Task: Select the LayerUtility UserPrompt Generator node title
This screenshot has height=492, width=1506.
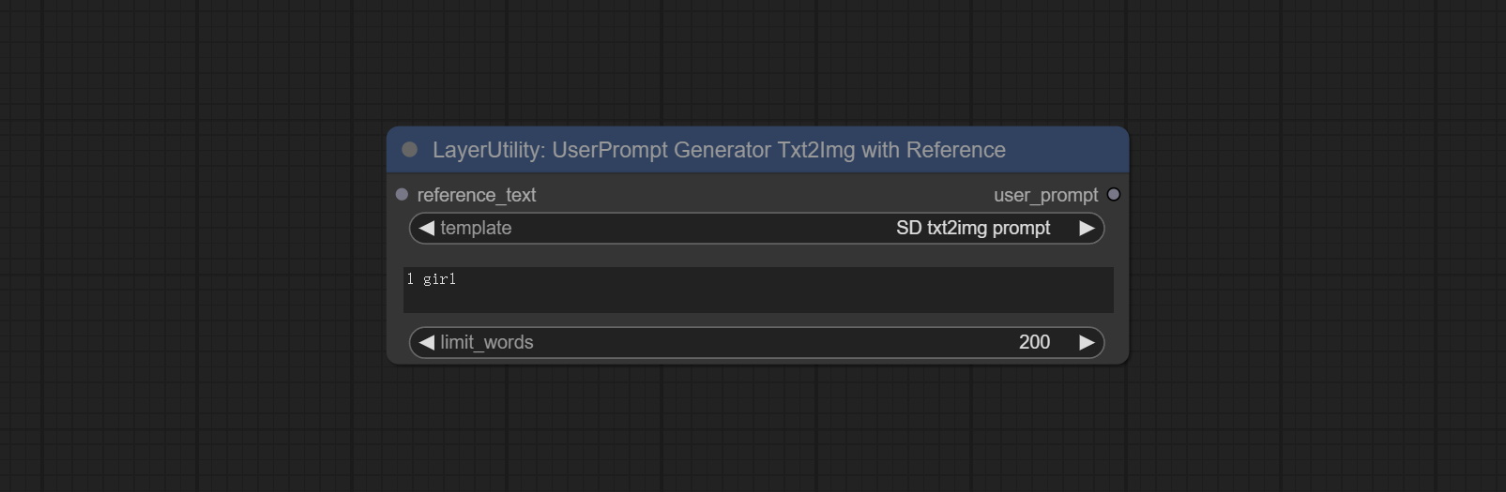Action: [x=718, y=150]
